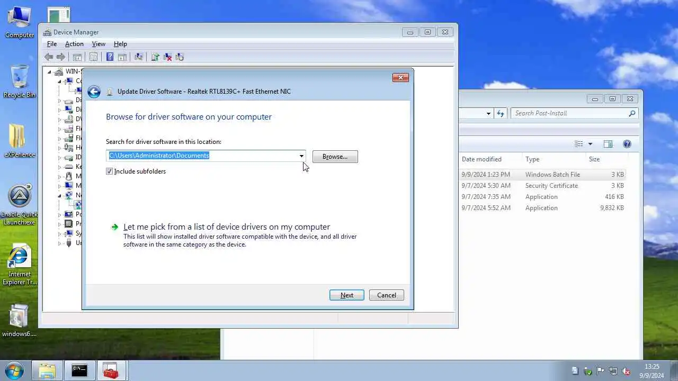Click Cancel in the Update Driver dialog
Image resolution: width=678 pixels, height=381 pixels.
coord(386,295)
